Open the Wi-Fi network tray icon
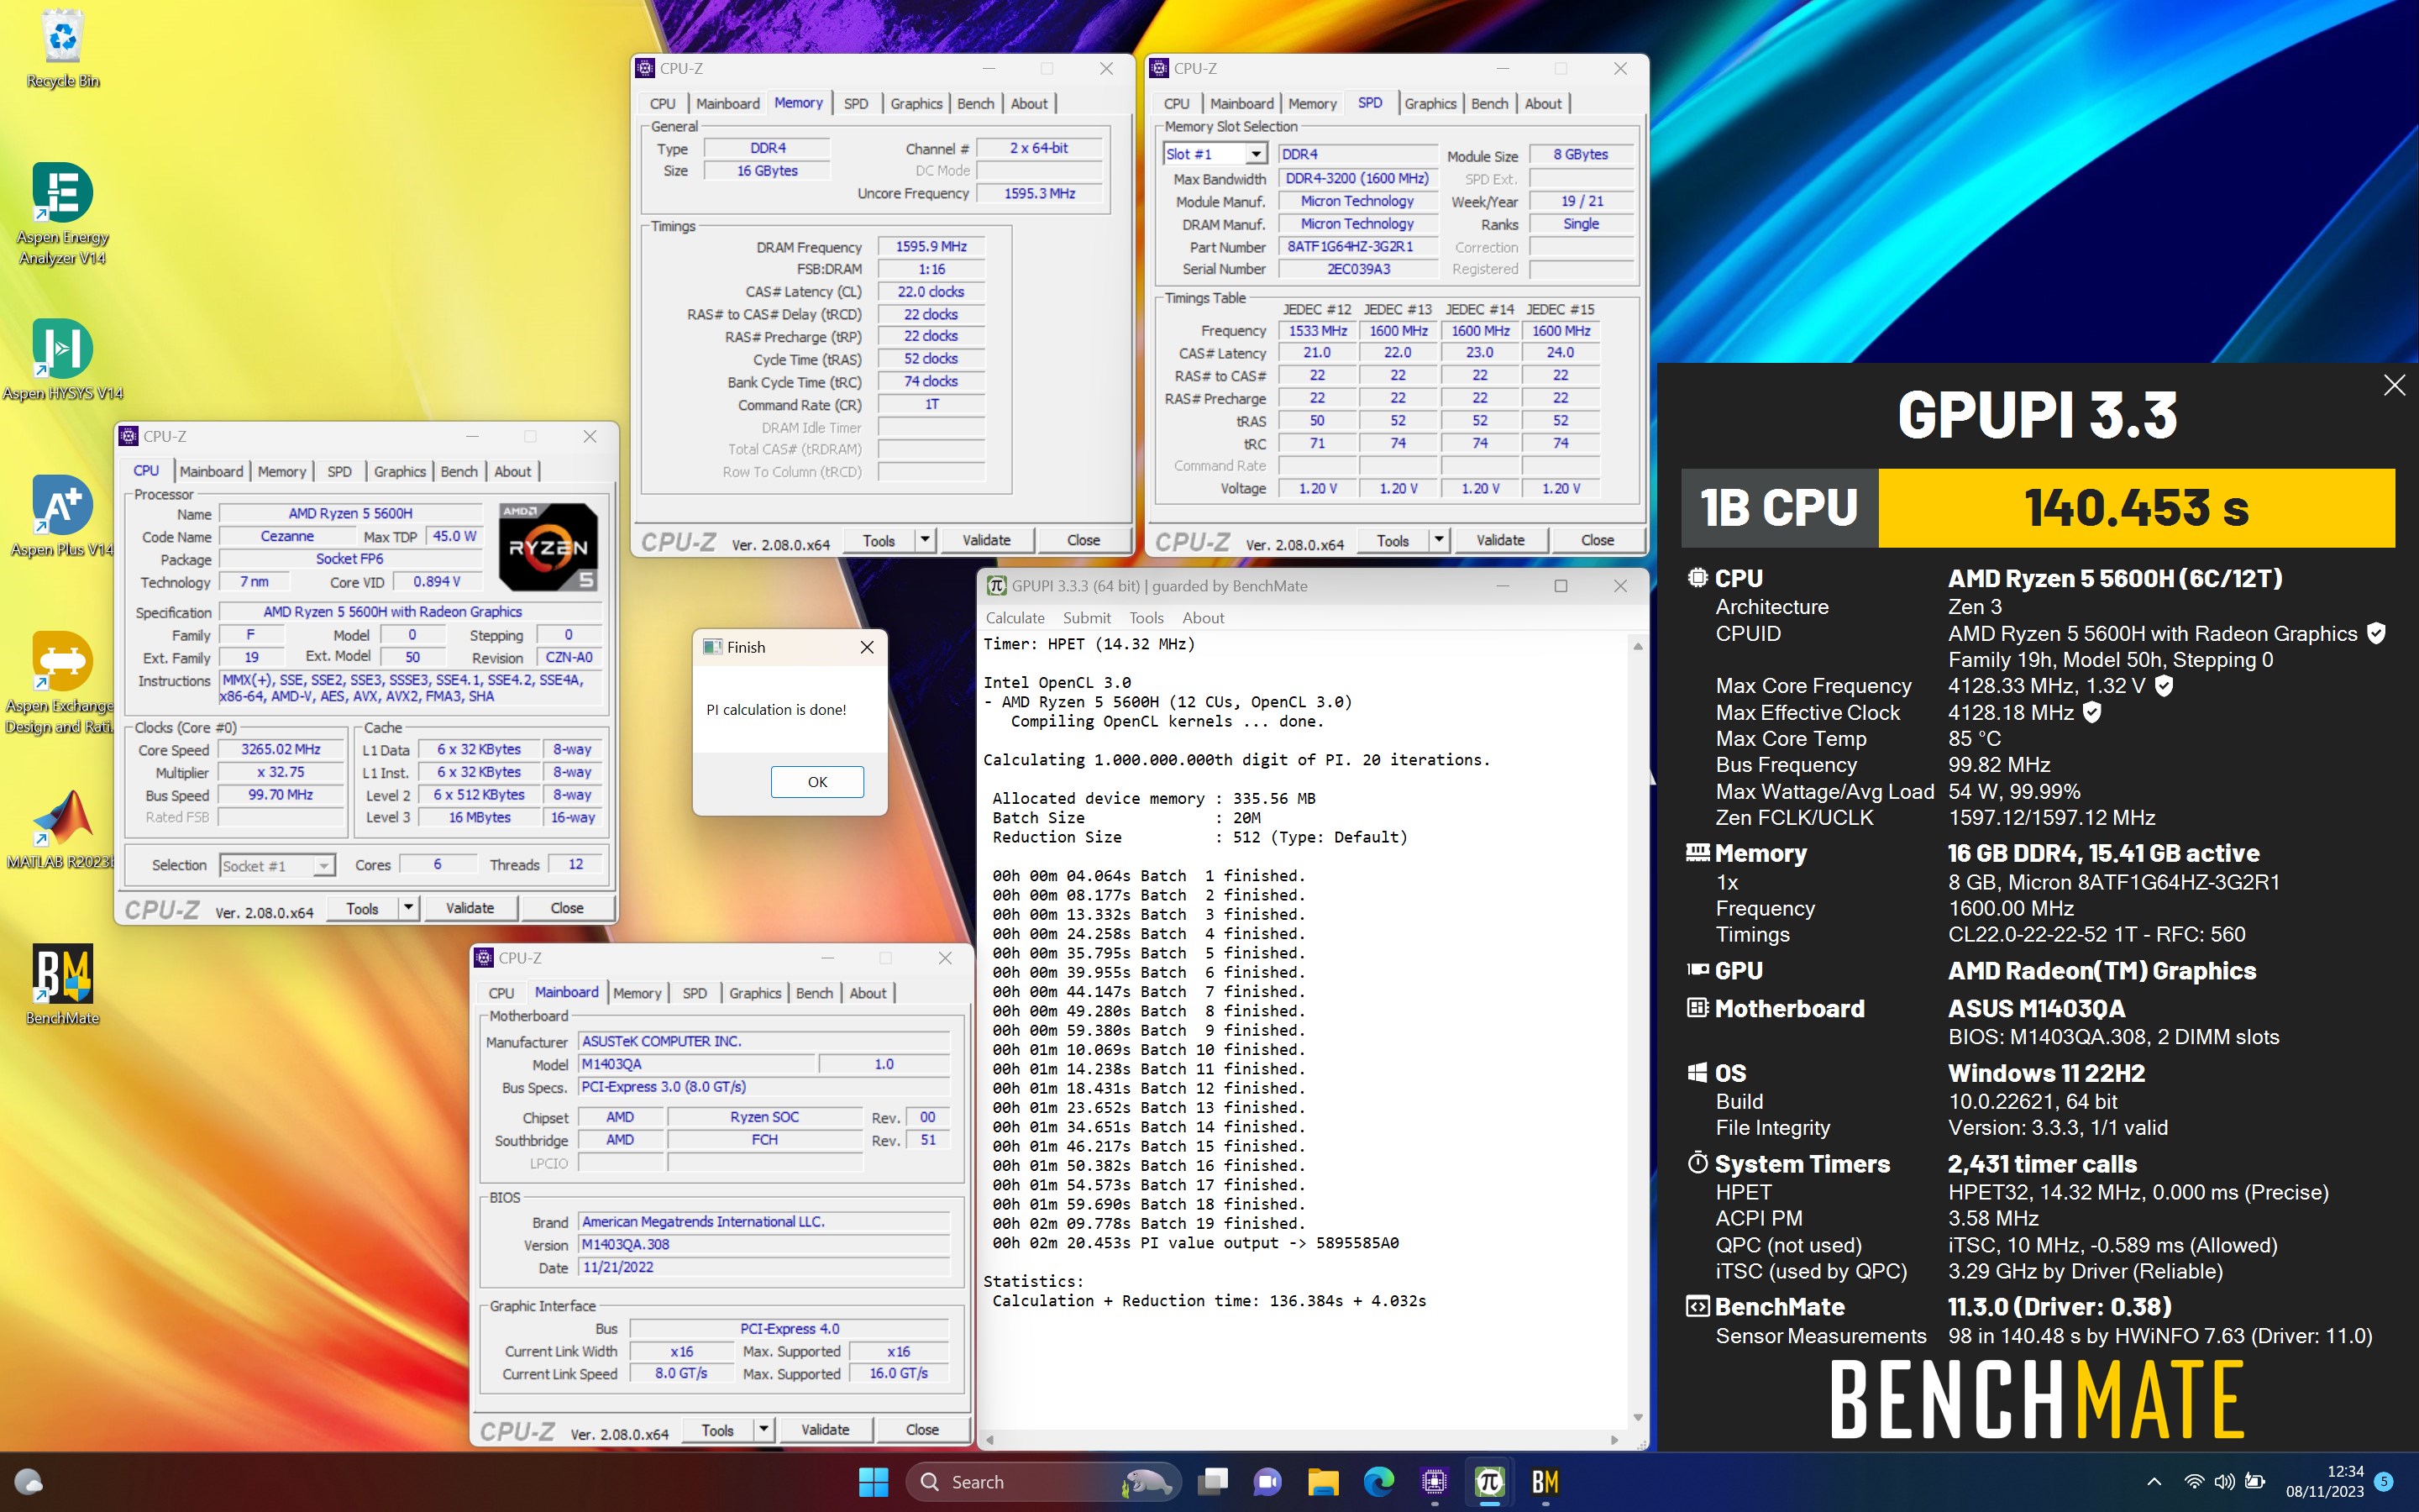The height and width of the screenshot is (1512, 2419). coord(2194,1482)
